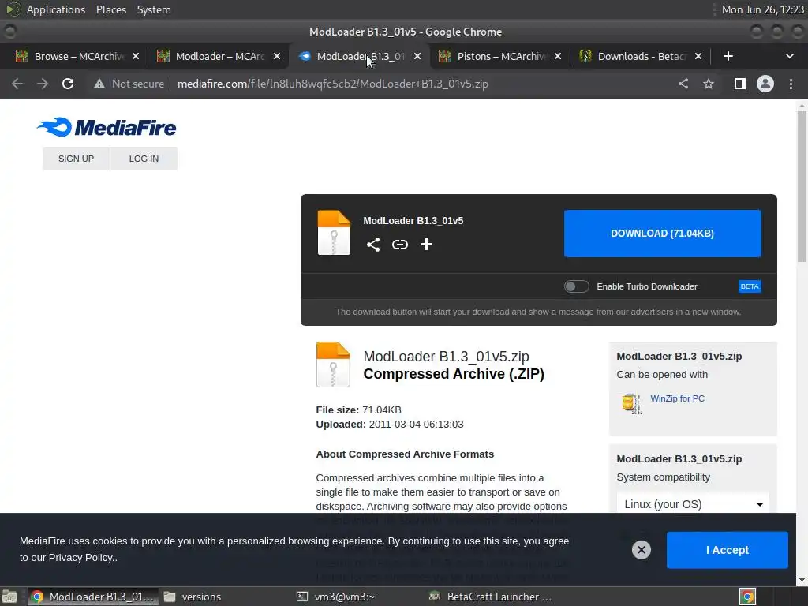Open the System menu

pyautogui.click(x=154, y=9)
